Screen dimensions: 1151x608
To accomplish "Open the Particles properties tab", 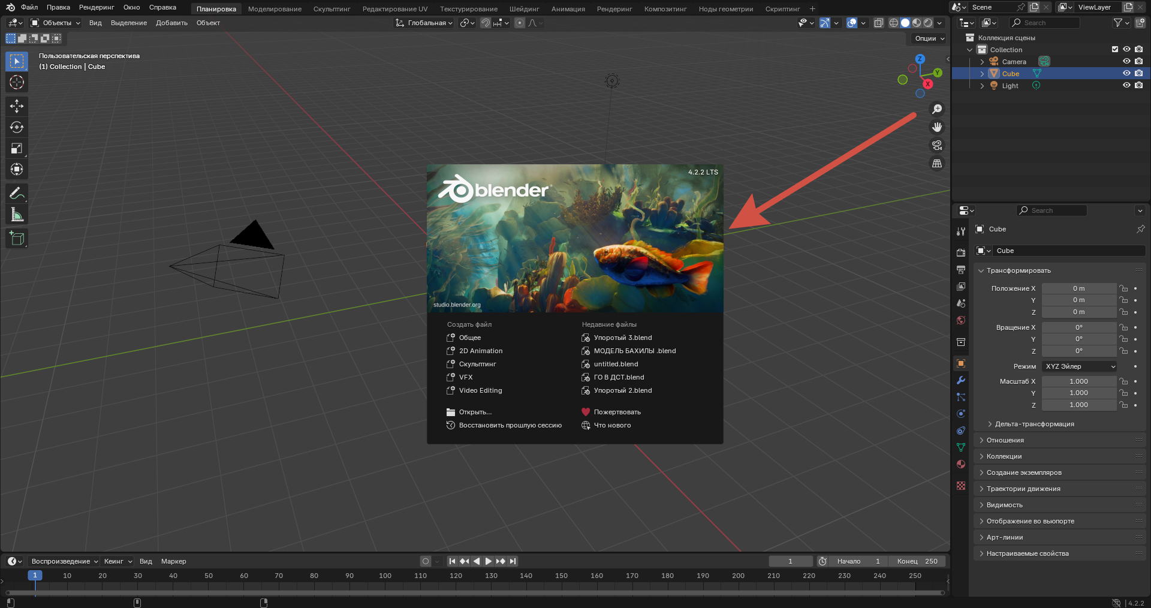I will click(961, 397).
